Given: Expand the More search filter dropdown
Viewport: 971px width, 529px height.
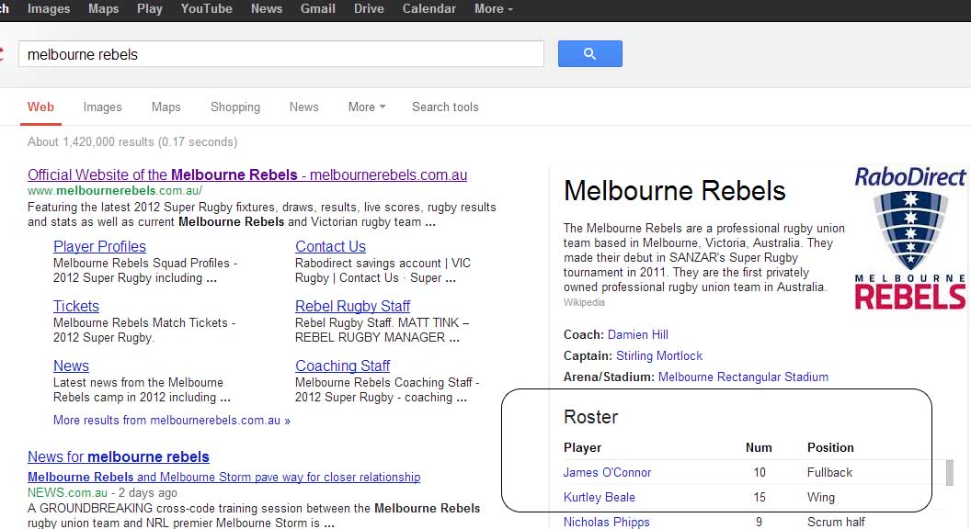Looking at the screenshot, I should point(367,107).
